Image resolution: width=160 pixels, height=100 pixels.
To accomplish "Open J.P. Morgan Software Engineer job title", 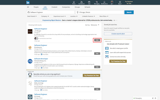I will click(x=40, y=29).
